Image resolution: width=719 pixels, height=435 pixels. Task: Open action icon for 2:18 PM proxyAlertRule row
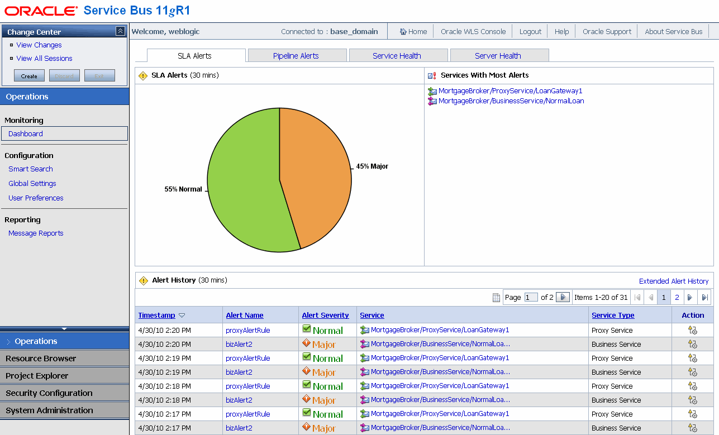[x=693, y=386]
